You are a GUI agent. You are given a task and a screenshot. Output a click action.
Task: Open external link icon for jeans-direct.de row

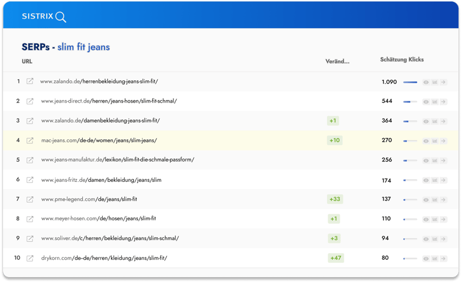click(x=29, y=101)
